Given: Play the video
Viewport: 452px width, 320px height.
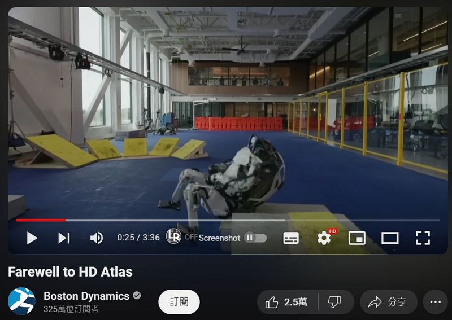Looking at the screenshot, I should click(32, 238).
